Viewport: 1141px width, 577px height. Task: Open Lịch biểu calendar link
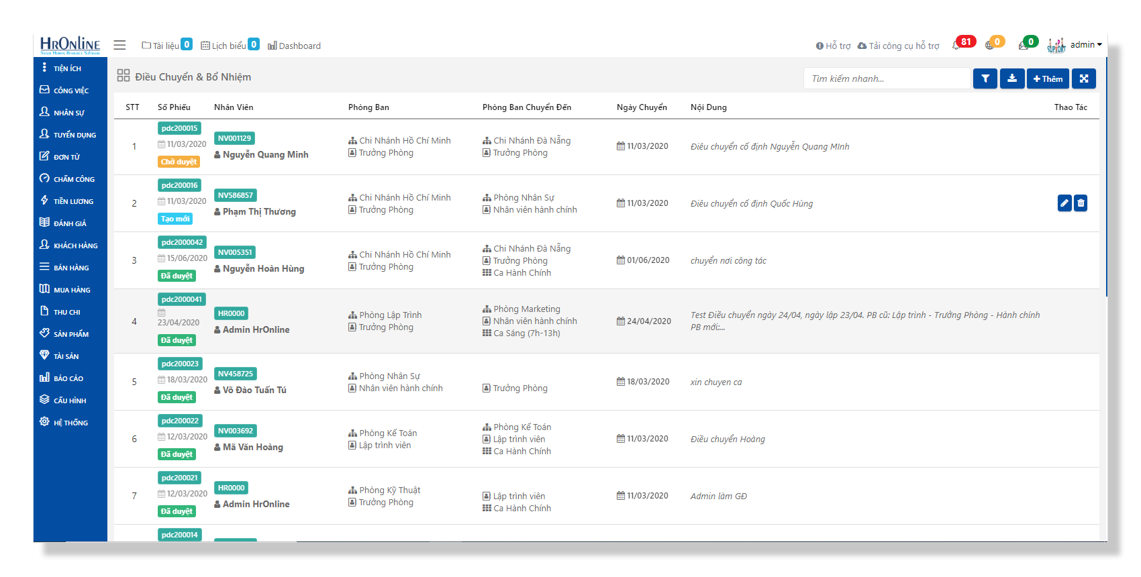(230, 45)
